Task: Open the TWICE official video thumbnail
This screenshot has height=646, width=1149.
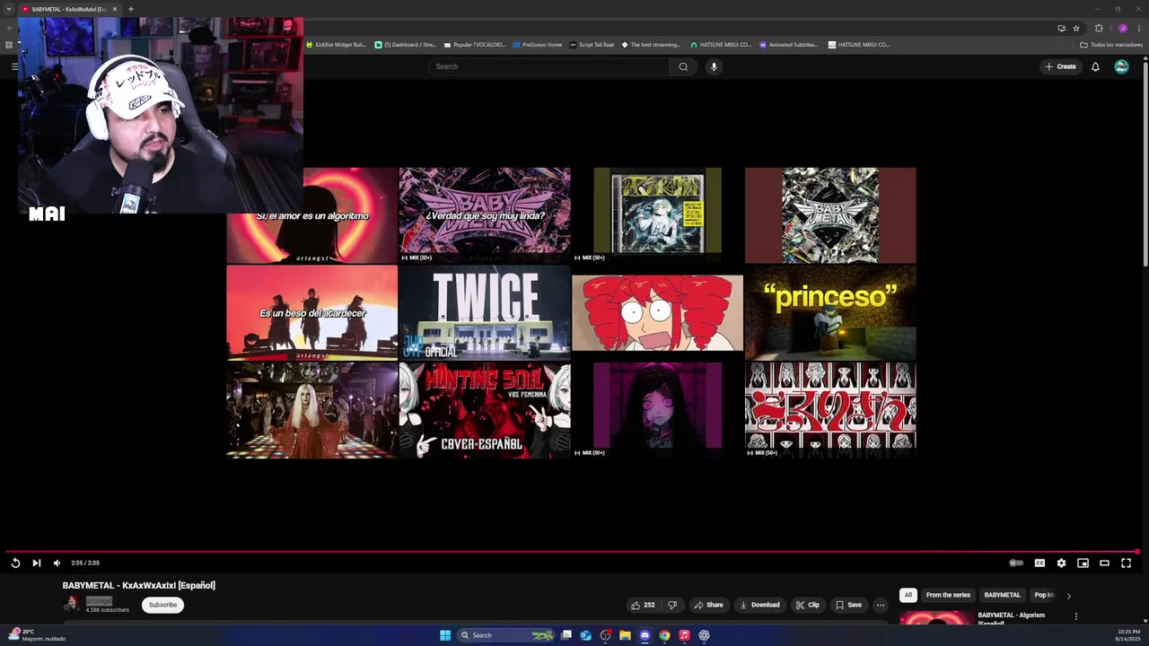Action: (485, 313)
